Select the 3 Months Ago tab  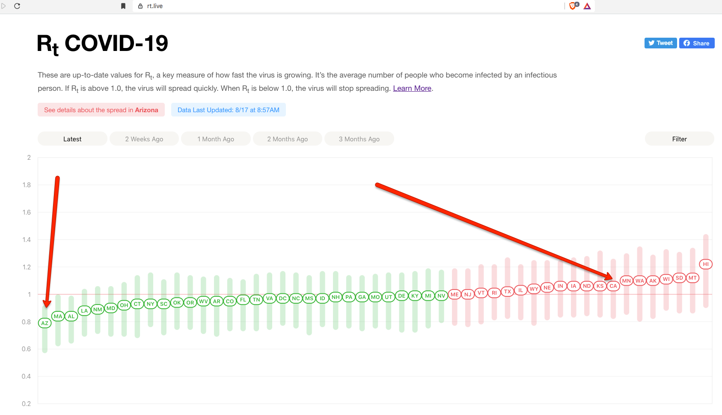point(359,139)
